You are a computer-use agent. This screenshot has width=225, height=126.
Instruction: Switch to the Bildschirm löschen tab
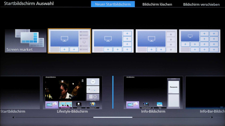click(x=157, y=4)
